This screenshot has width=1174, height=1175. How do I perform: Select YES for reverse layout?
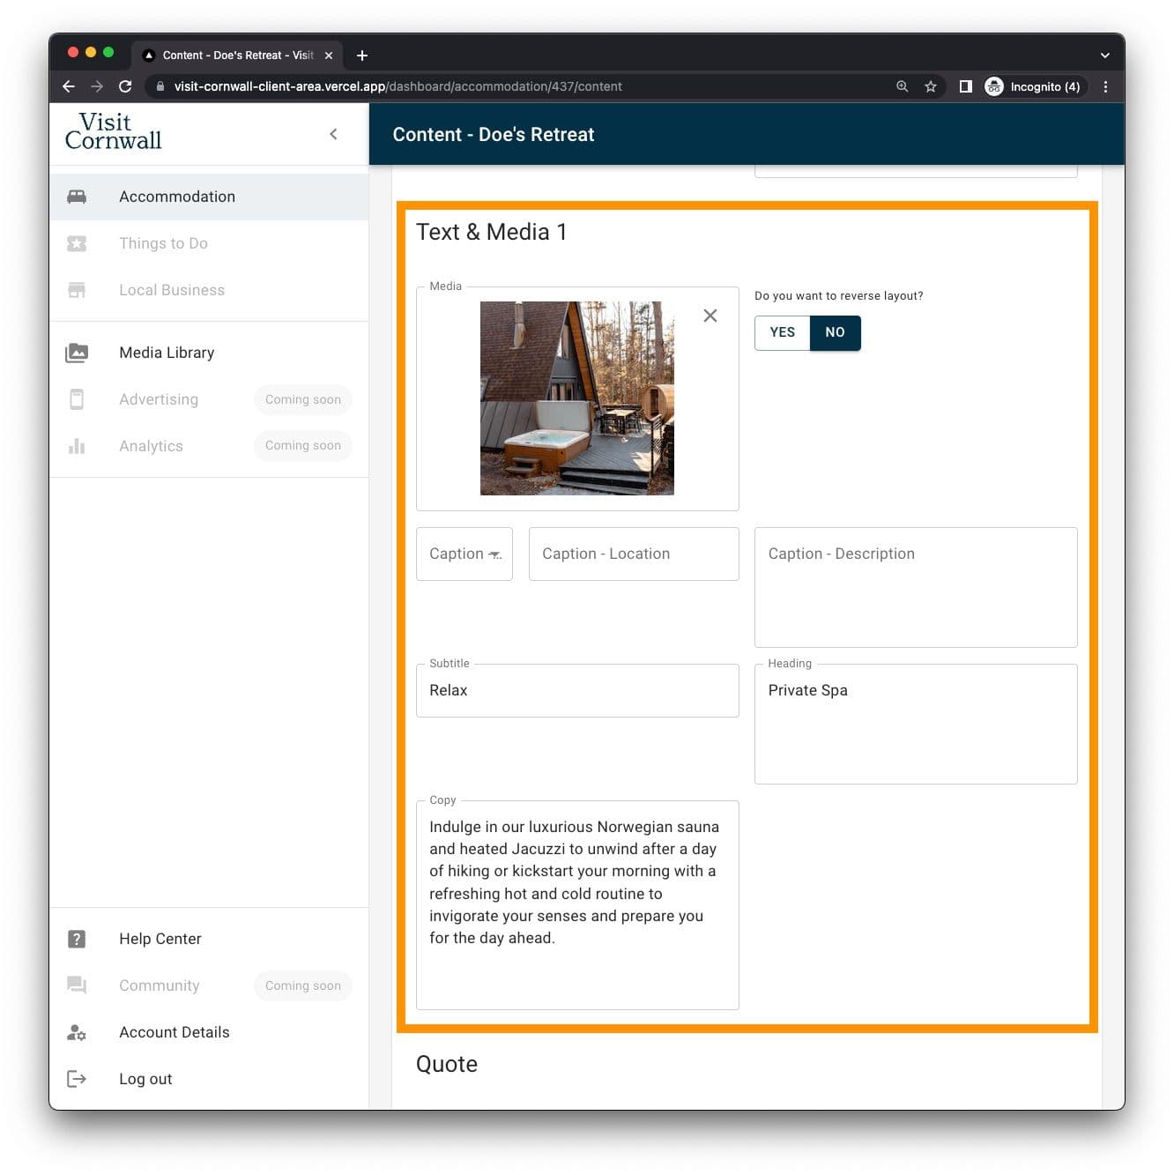(782, 332)
